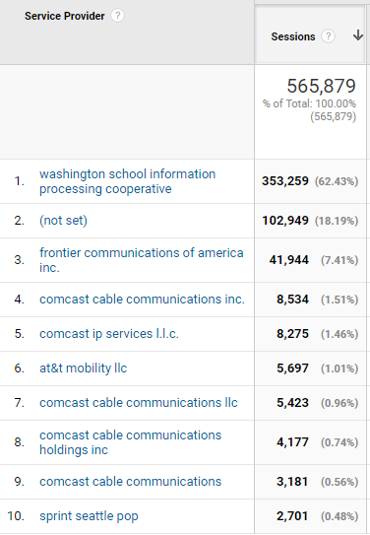Open frontier communications of america inc. link
Screen dimensions: 370x535
142,260
